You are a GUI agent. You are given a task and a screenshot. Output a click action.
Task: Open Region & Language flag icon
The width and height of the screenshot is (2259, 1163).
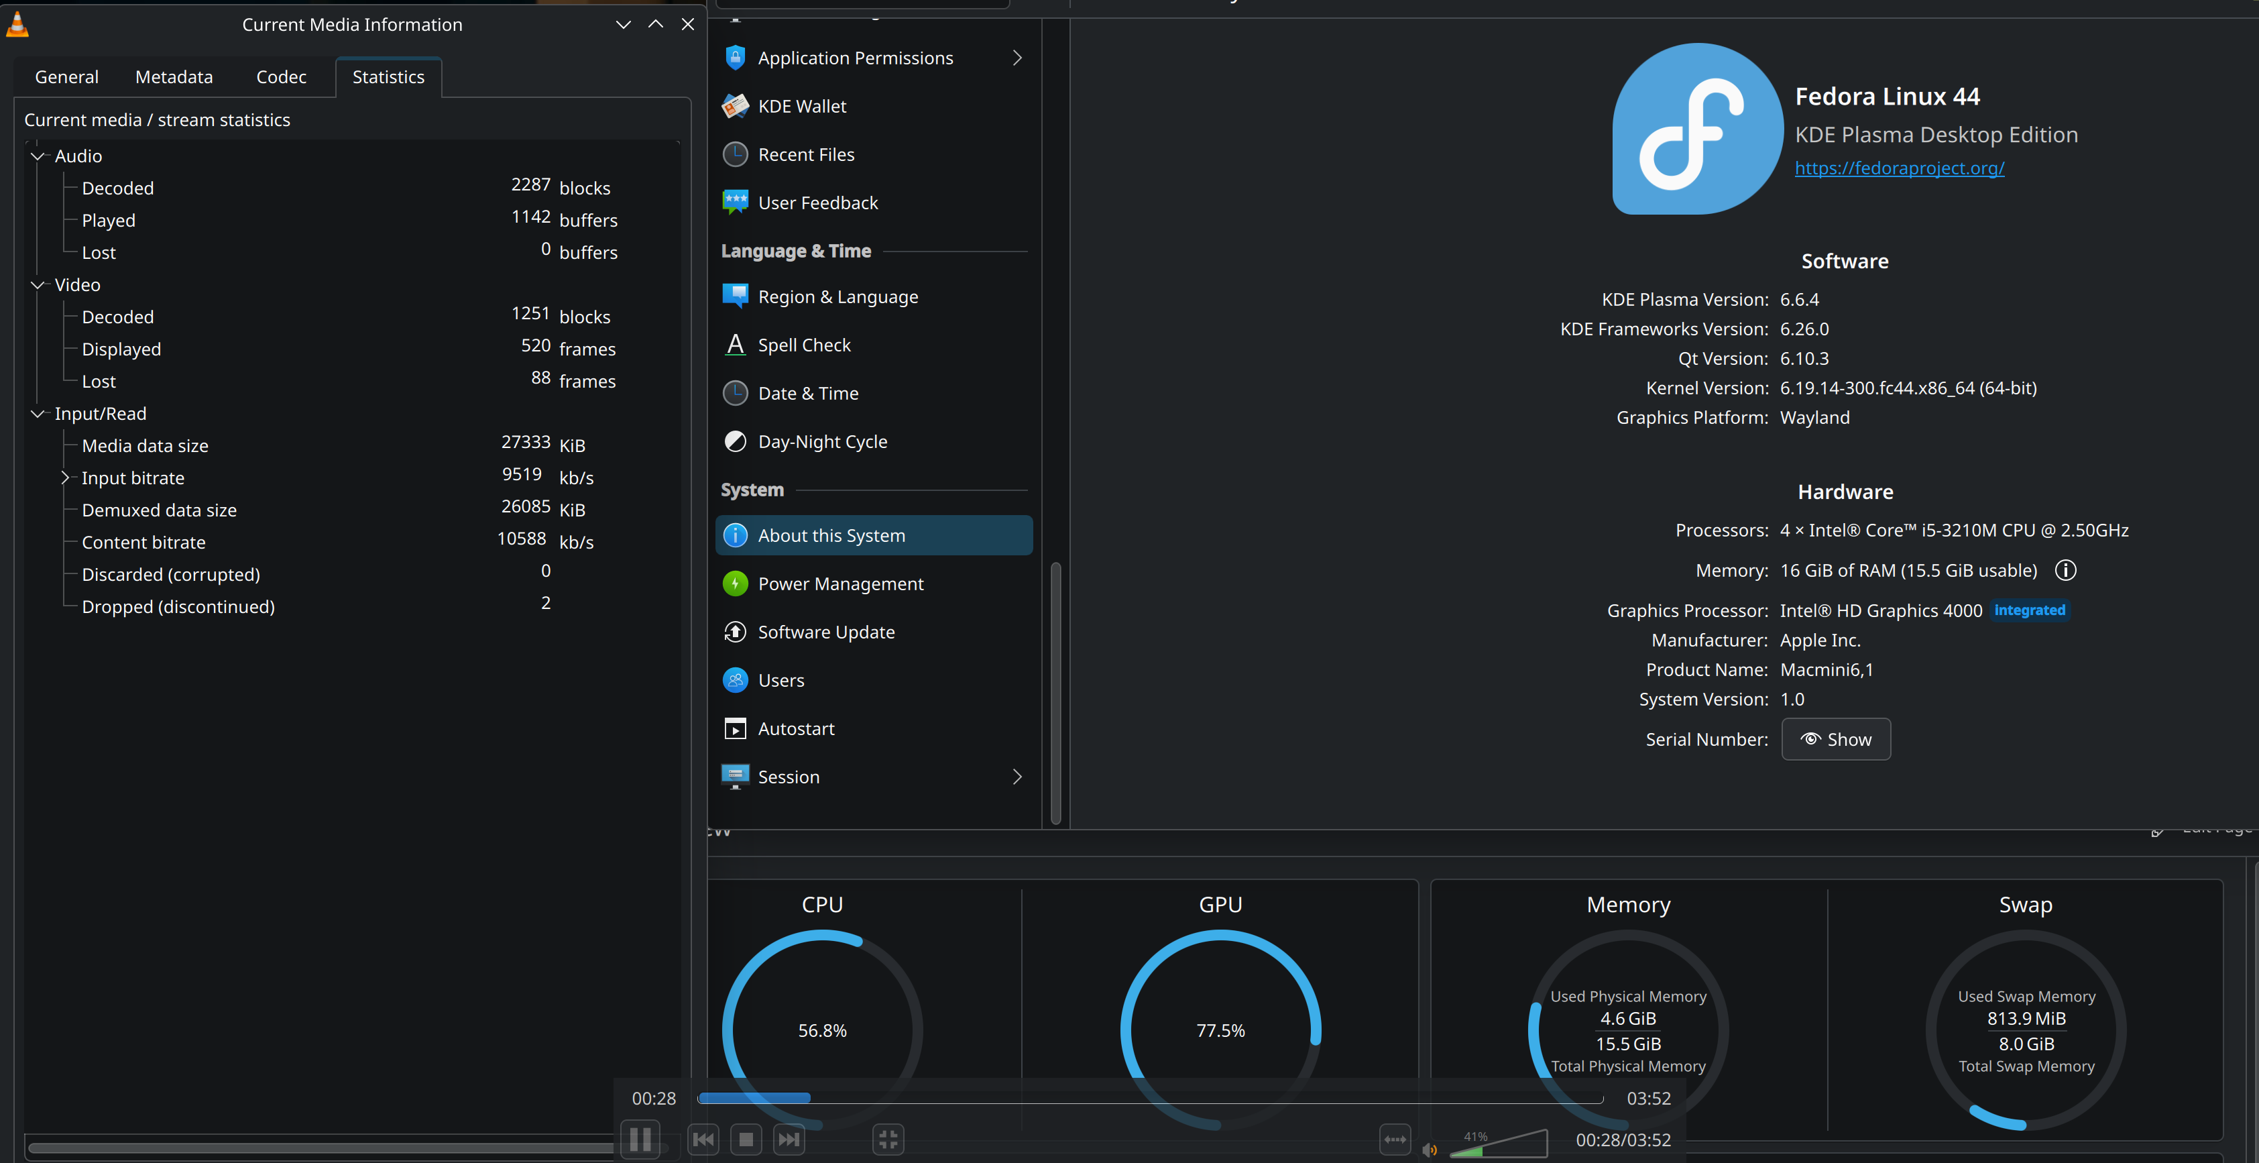point(735,296)
